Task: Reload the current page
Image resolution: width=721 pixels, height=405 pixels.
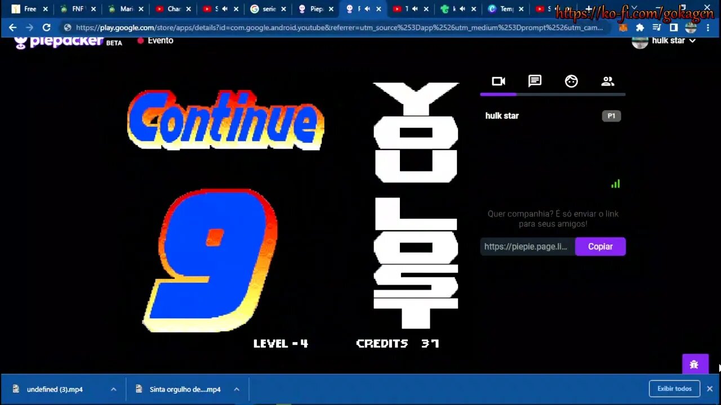Action: click(46, 27)
